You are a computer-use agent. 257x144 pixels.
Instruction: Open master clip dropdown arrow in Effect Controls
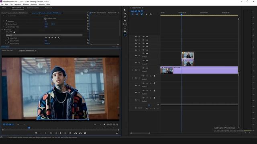tap(30, 13)
